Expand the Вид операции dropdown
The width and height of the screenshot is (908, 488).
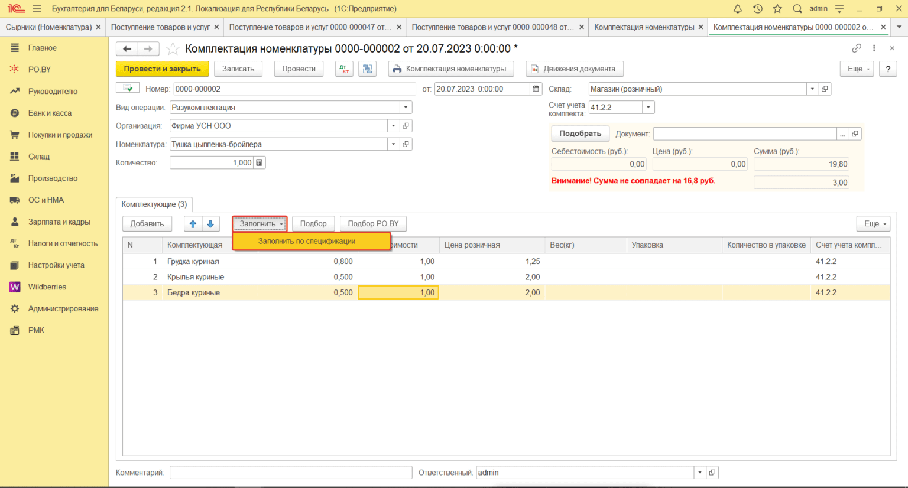click(406, 108)
